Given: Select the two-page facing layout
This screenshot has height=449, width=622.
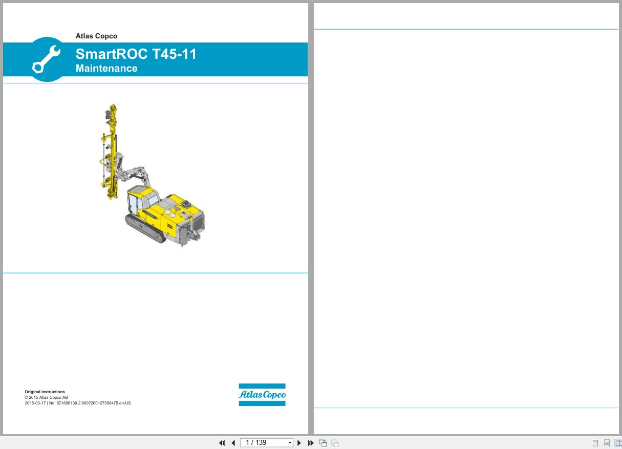Looking at the screenshot, I should coord(618,443).
